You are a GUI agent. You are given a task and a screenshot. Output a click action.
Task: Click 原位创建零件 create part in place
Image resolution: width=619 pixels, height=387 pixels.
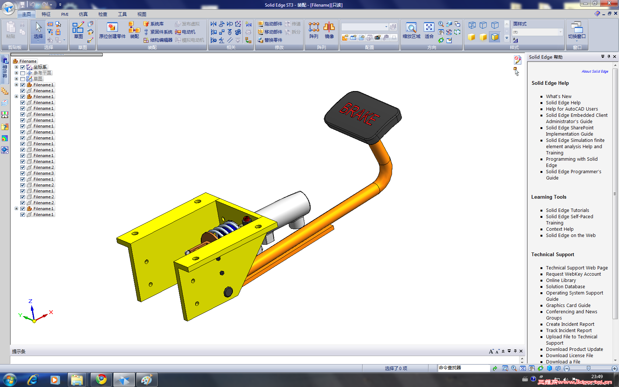(x=112, y=29)
